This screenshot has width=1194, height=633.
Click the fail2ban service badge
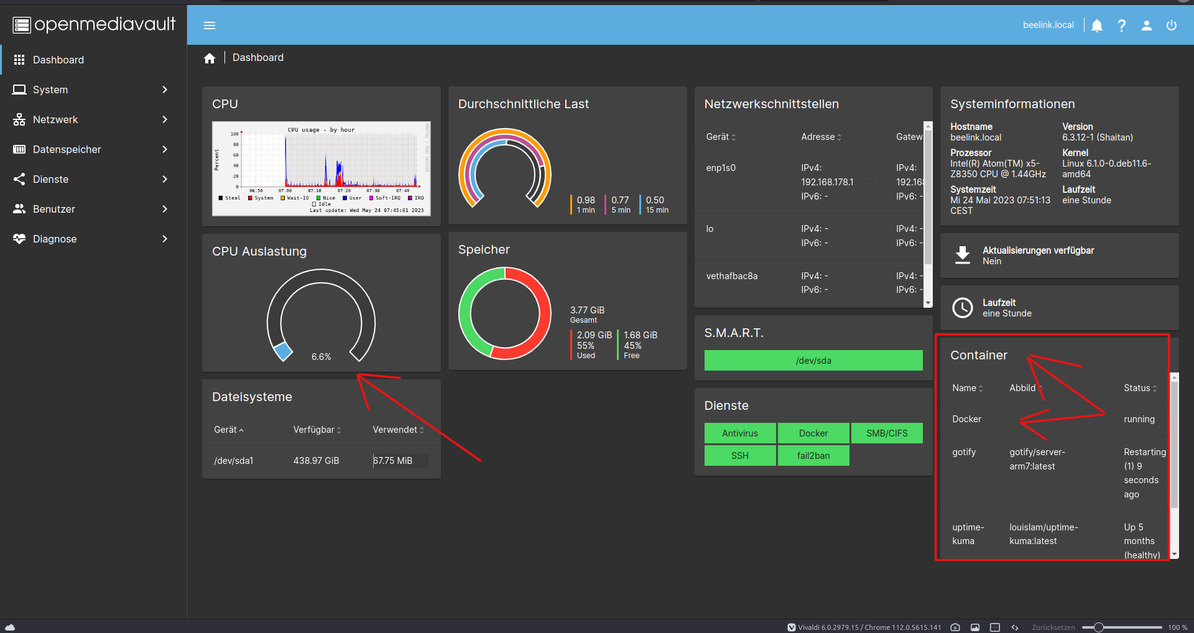813,456
